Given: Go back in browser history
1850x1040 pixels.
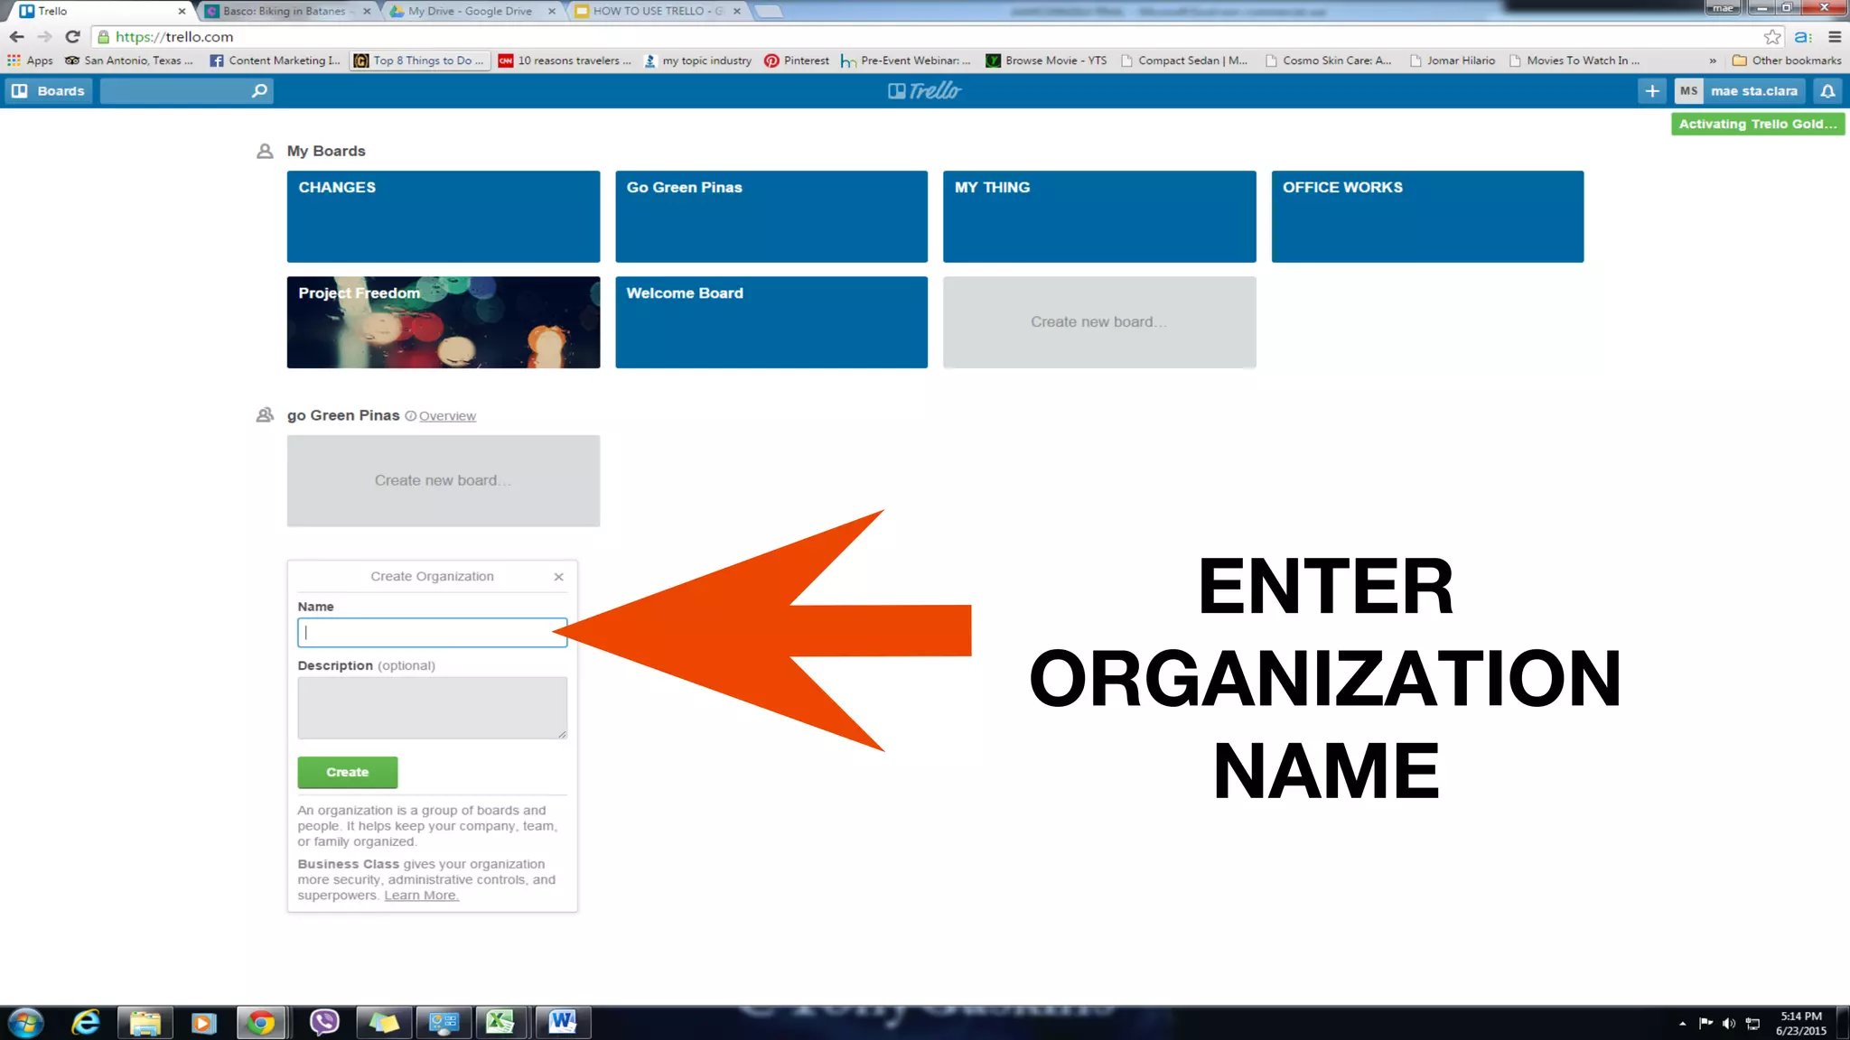Looking at the screenshot, I should click(16, 37).
